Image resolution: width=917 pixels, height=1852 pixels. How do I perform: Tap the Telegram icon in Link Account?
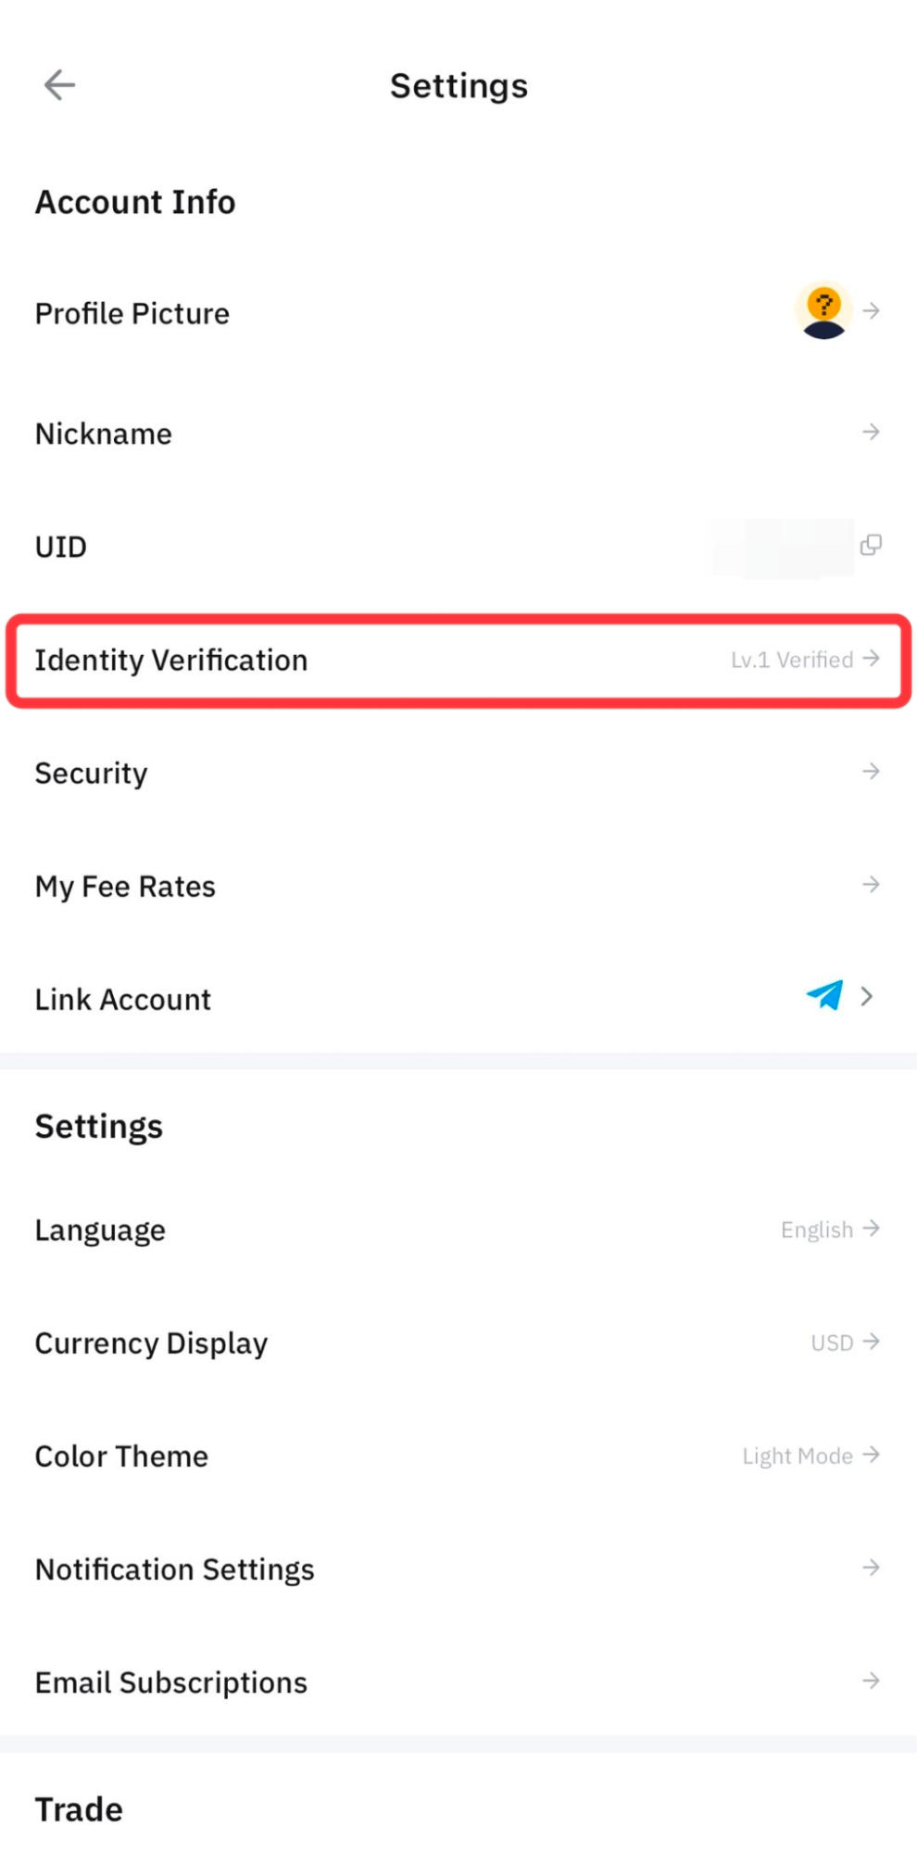pyautogui.click(x=824, y=996)
